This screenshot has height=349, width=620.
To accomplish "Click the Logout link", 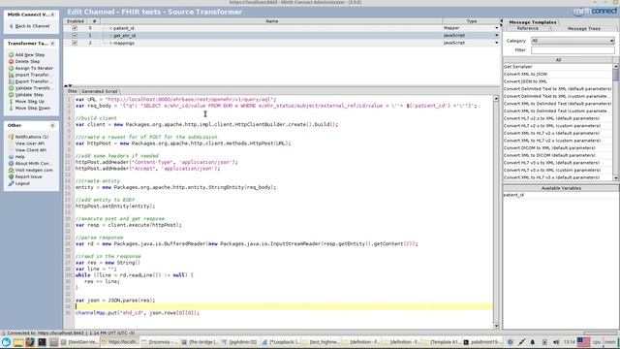I will point(22,183).
